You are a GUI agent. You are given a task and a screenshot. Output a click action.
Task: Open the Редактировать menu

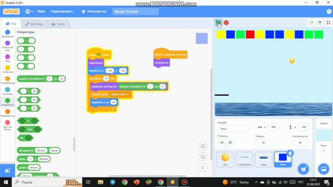(62, 11)
